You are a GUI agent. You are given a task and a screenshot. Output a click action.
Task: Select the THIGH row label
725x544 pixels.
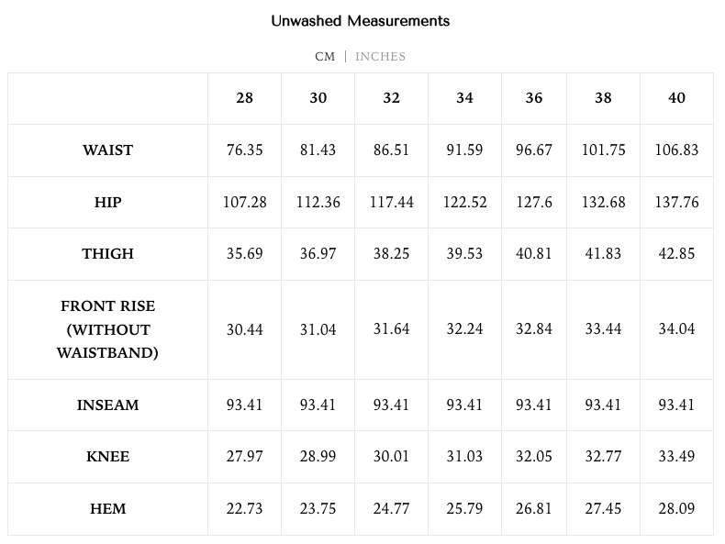pyautogui.click(x=107, y=253)
